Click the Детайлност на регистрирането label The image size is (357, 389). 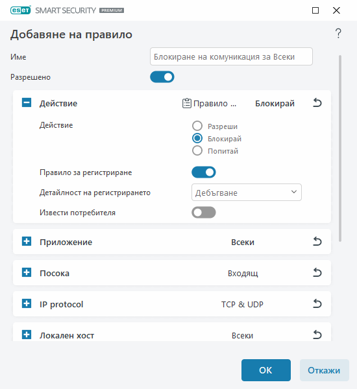(95, 193)
